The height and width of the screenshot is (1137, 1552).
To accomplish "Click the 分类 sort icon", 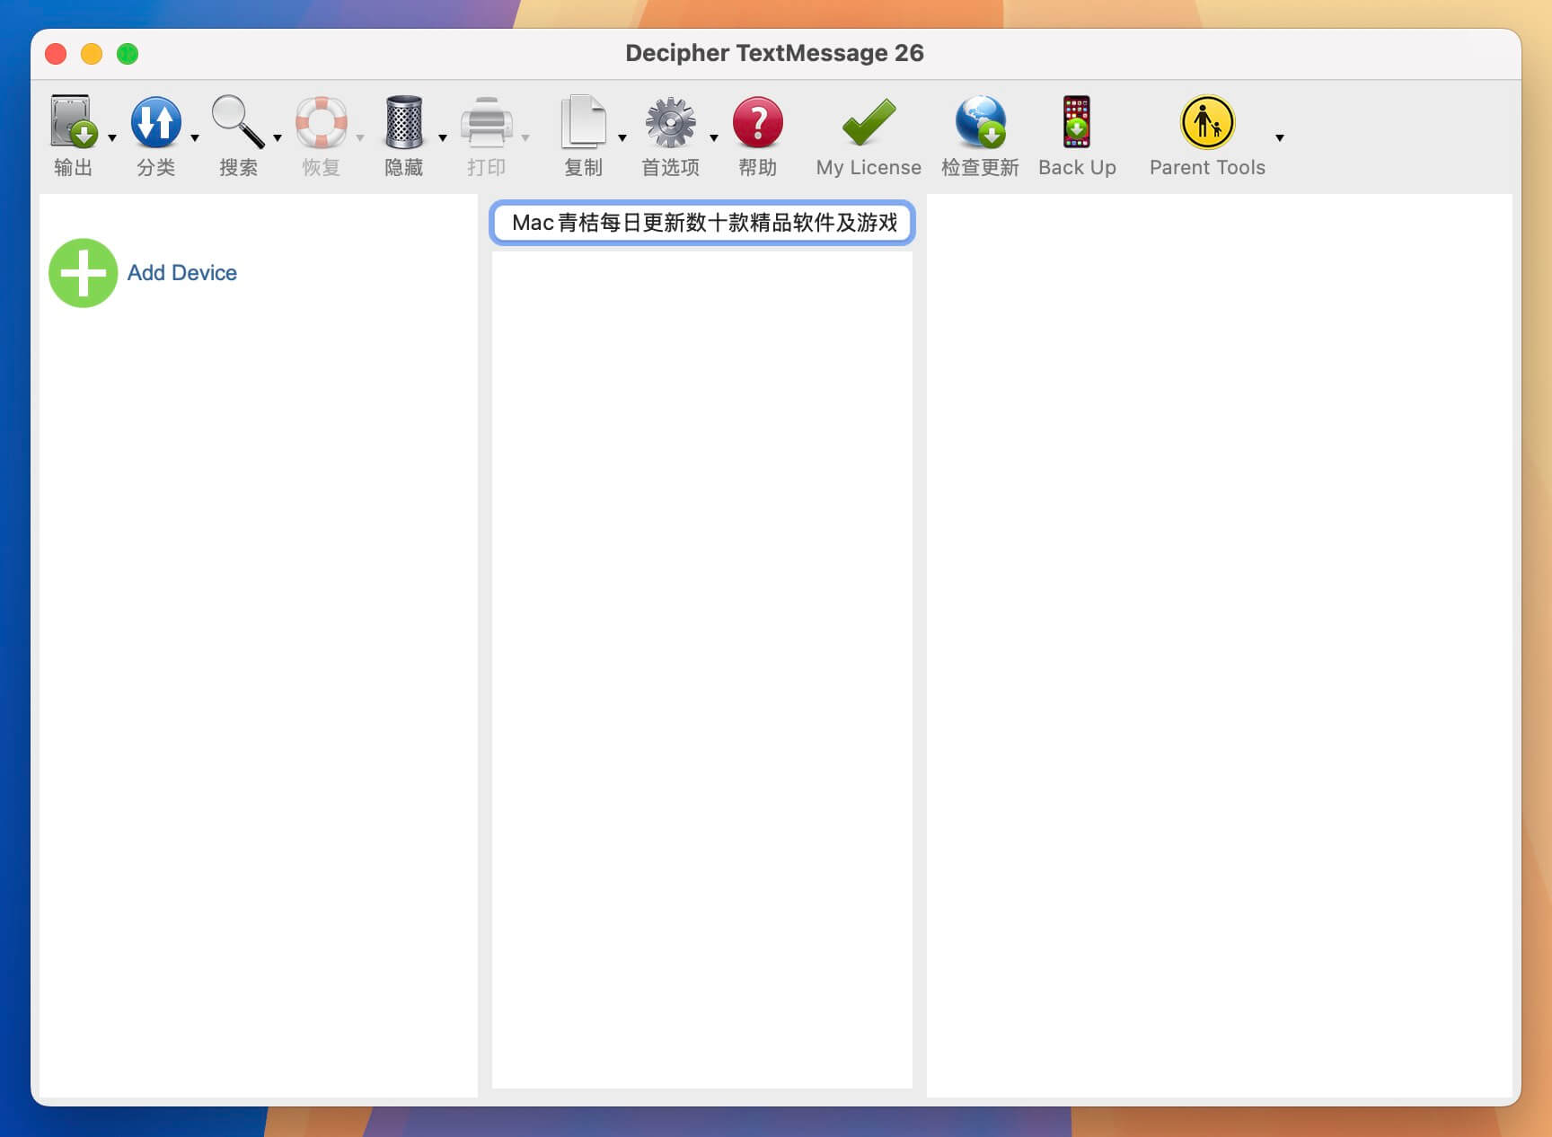I will [155, 122].
